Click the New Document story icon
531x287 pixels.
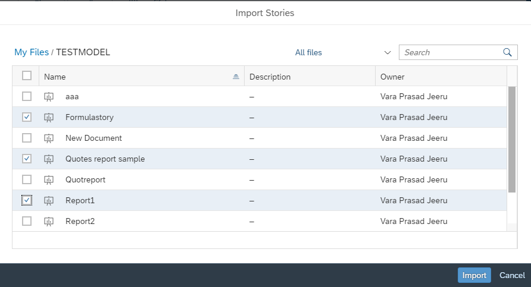click(x=49, y=138)
